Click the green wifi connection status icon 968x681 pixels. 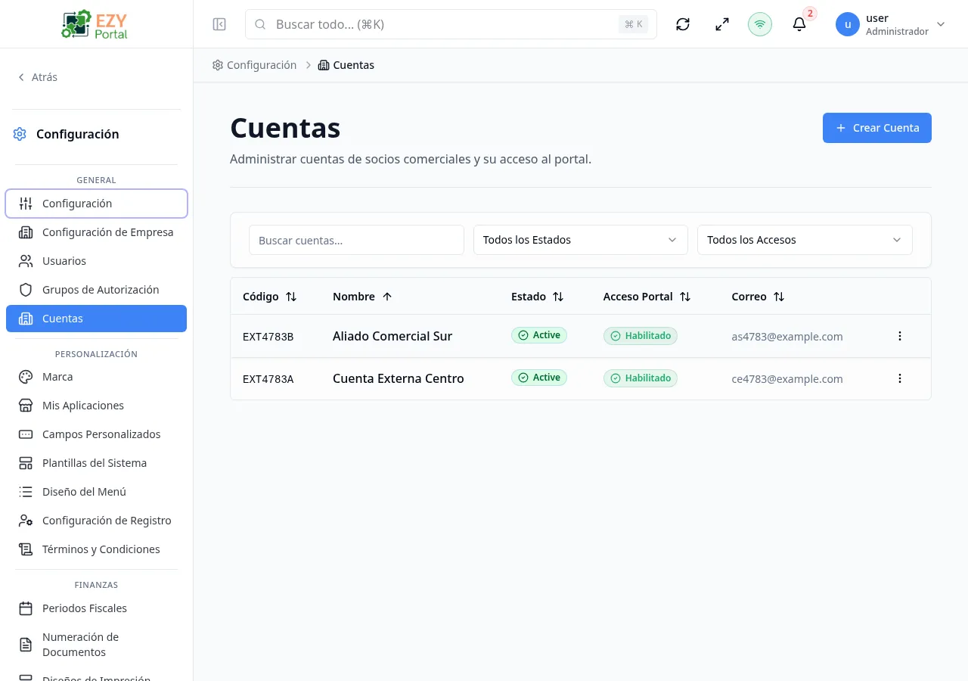click(760, 24)
